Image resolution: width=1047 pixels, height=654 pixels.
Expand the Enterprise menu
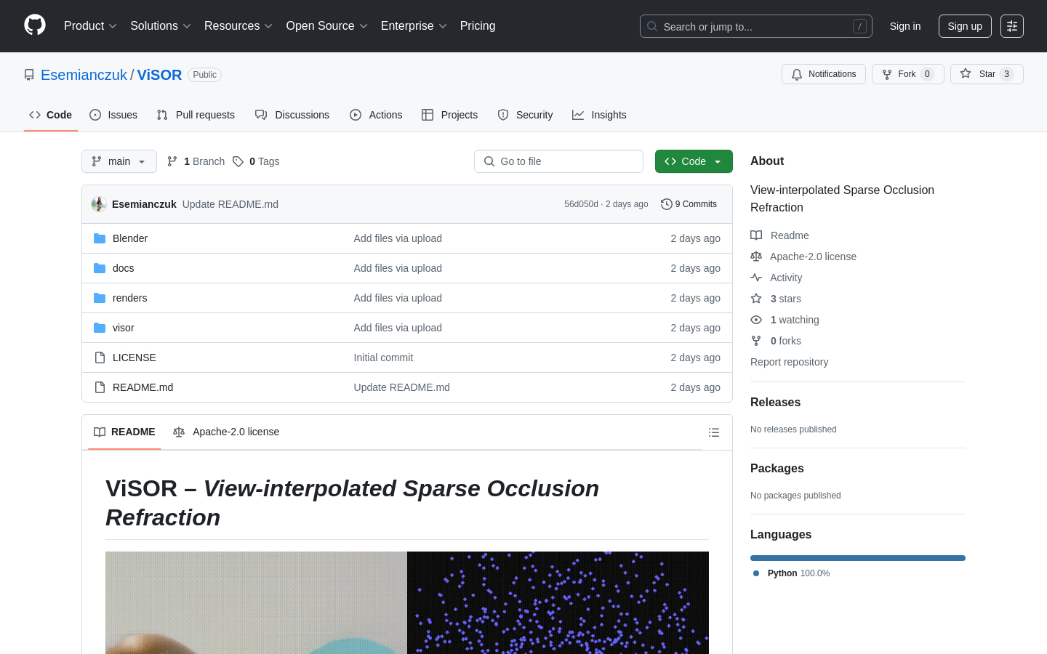(x=414, y=25)
